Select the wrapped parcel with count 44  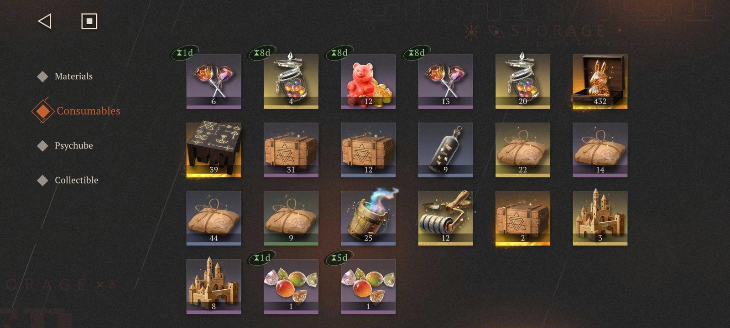214,218
